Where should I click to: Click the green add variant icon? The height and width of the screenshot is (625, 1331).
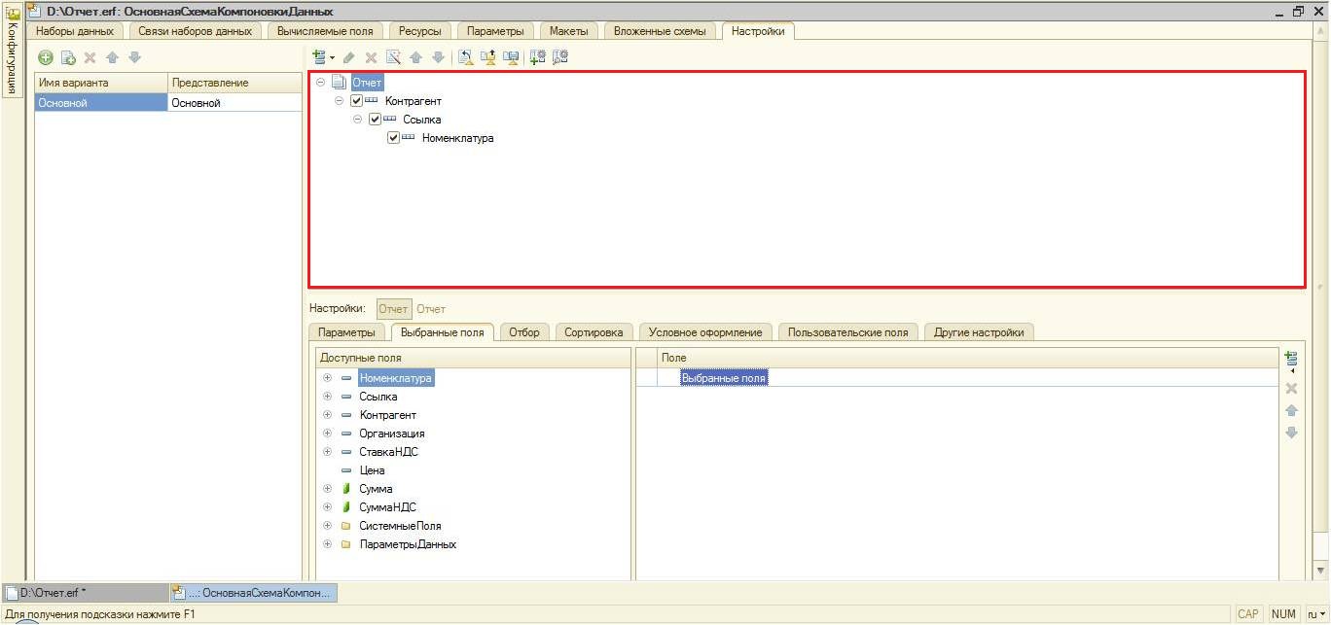[x=46, y=58]
